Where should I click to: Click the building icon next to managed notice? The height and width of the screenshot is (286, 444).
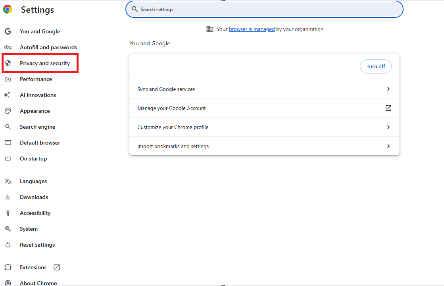coord(210,29)
